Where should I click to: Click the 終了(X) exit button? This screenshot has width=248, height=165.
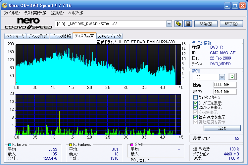(231, 24)
